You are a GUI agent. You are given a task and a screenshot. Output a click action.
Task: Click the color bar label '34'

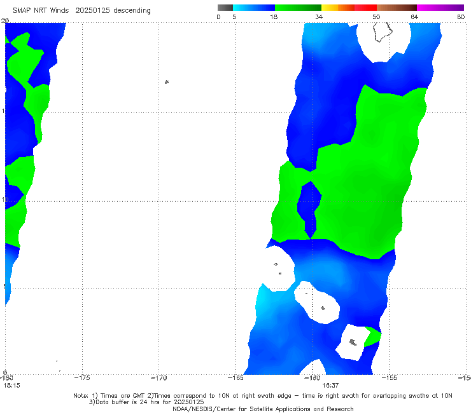click(x=319, y=17)
